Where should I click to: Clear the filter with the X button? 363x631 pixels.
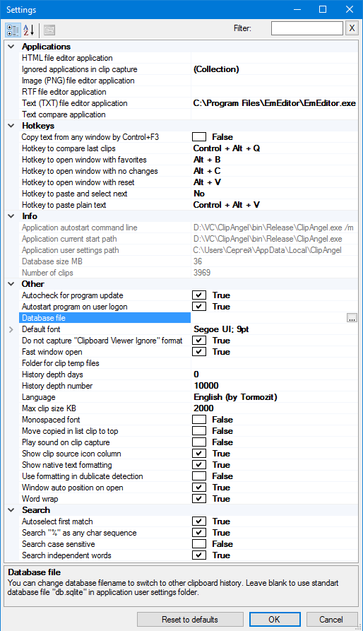click(352, 28)
